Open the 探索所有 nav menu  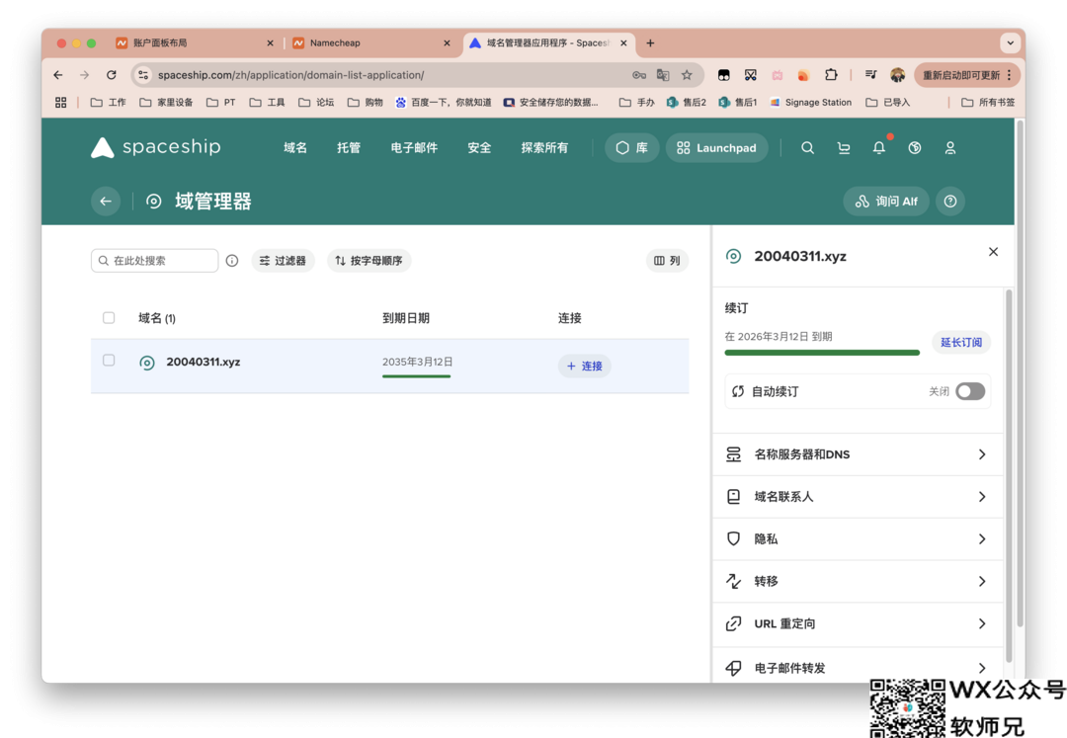(x=544, y=147)
